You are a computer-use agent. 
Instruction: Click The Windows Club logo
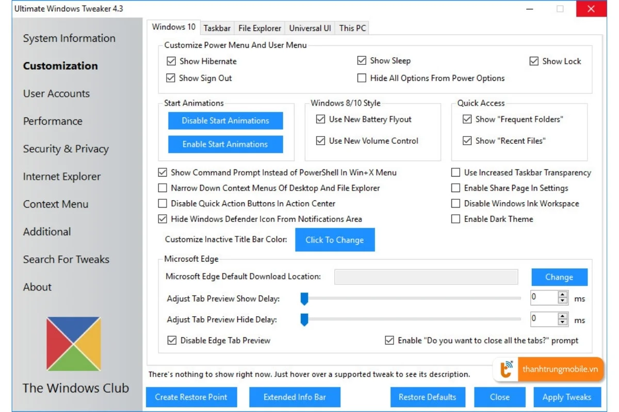(x=73, y=344)
